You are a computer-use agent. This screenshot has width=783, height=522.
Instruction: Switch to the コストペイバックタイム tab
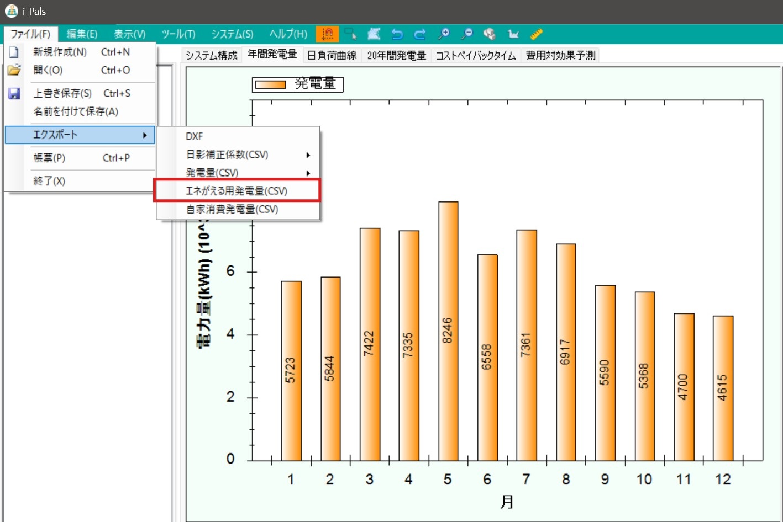click(476, 55)
